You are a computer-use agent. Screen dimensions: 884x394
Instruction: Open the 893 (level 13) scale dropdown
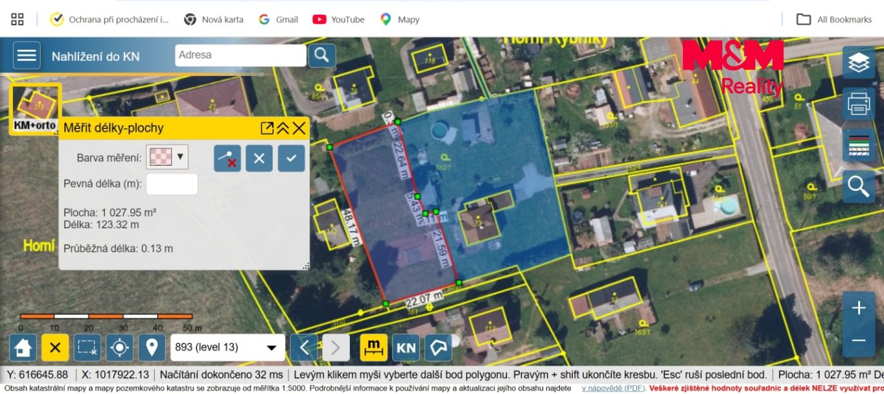pyautogui.click(x=228, y=348)
